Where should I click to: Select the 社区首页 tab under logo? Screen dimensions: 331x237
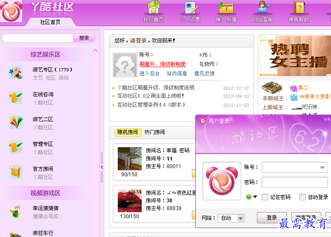[x=50, y=22]
